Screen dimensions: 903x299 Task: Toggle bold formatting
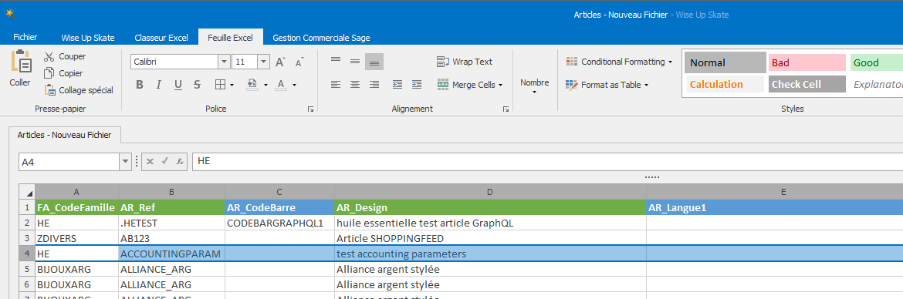point(140,85)
